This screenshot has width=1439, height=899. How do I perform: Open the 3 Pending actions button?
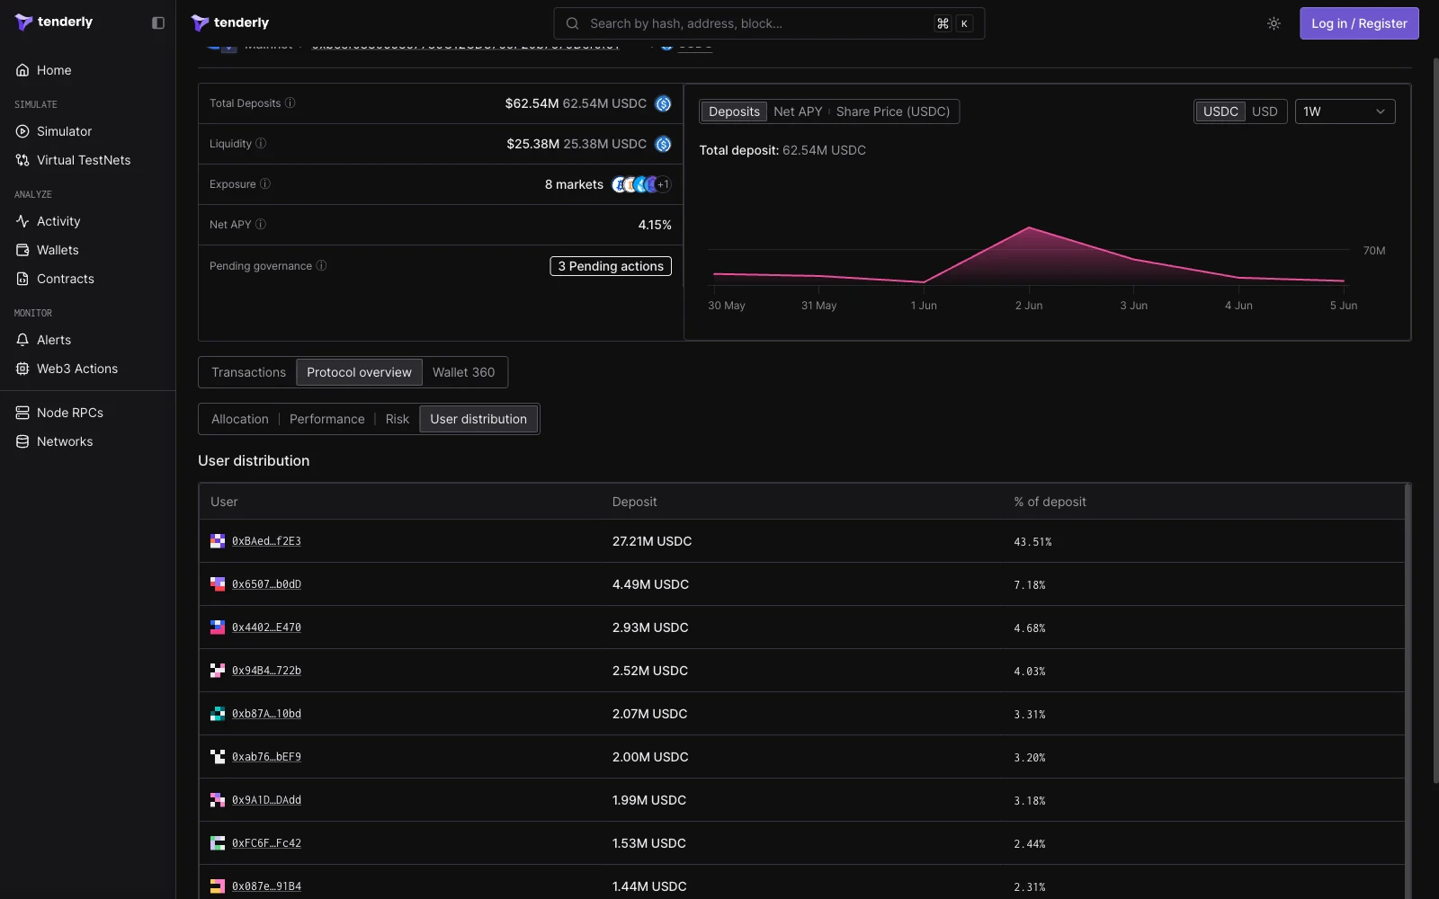[611, 266]
